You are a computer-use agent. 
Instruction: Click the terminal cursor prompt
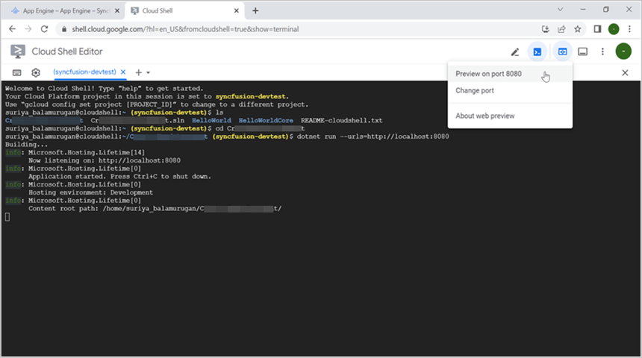(7, 217)
